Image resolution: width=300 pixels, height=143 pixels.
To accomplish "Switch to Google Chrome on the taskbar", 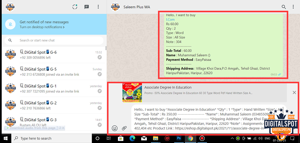I will pyautogui.click(x=190, y=138).
